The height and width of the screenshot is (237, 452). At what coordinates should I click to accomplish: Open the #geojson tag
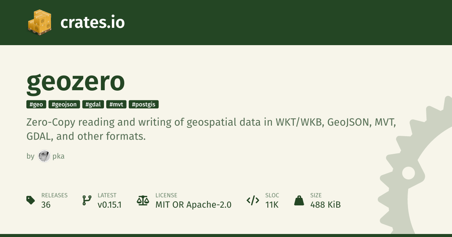(64, 105)
